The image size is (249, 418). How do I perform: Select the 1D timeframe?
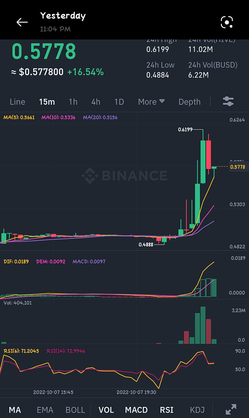pyautogui.click(x=119, y=102)
